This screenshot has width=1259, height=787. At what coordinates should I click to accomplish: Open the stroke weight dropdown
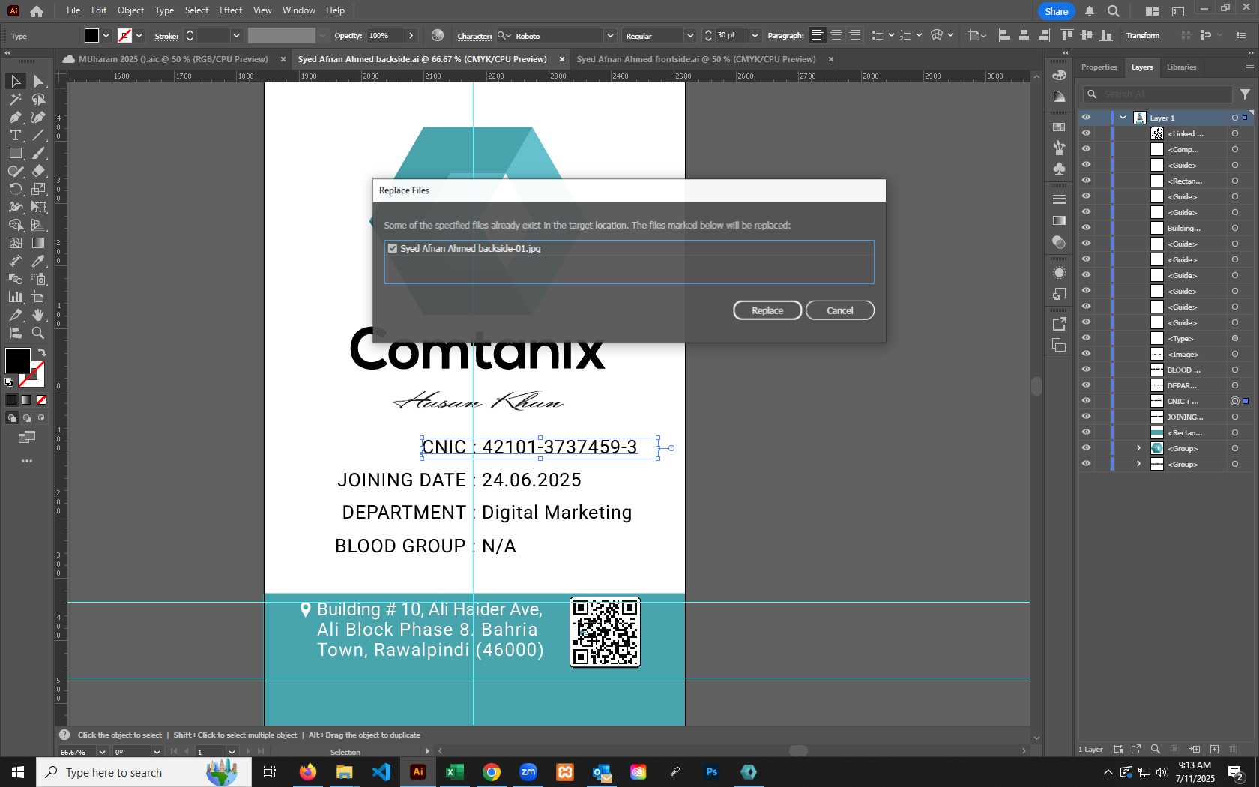235,36
